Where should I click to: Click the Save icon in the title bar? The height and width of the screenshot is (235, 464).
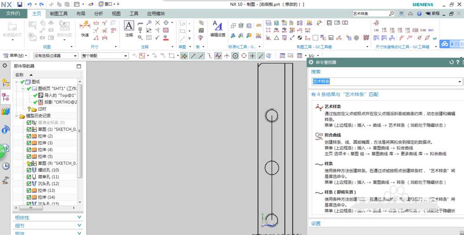19,4
